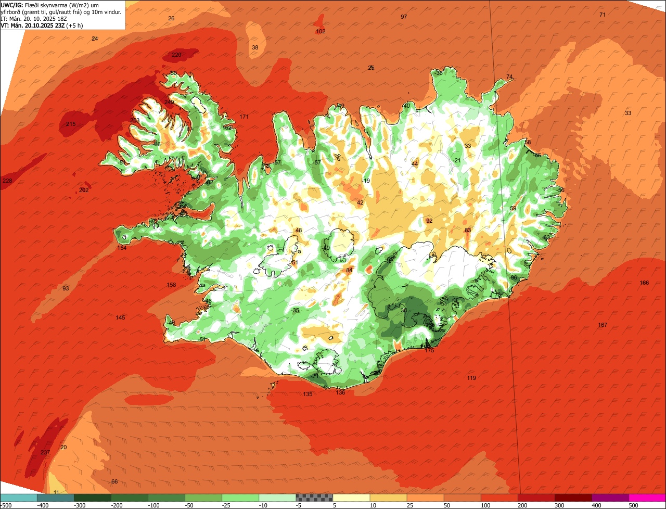Click the '249' value in the Westfjords
The width and height of the screenshot is (666, 509).
pos(169,102)
